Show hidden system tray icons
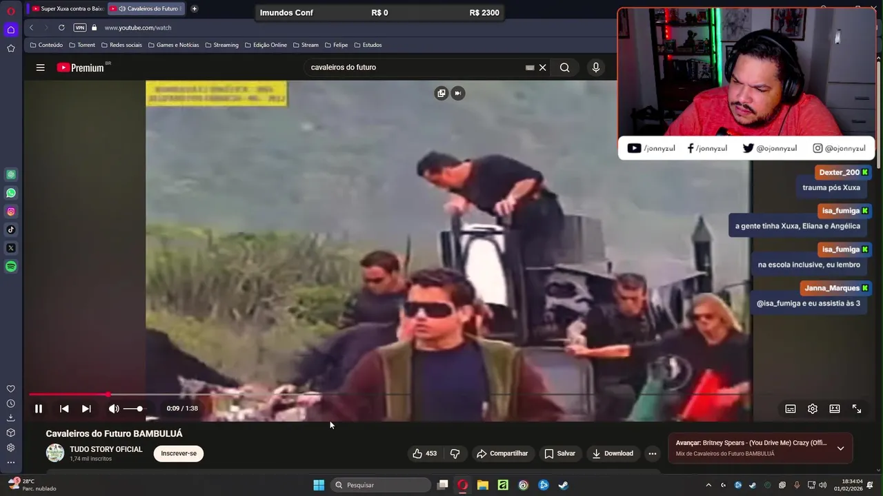Screen dimensions: 883x496 (x=708, y=485)
